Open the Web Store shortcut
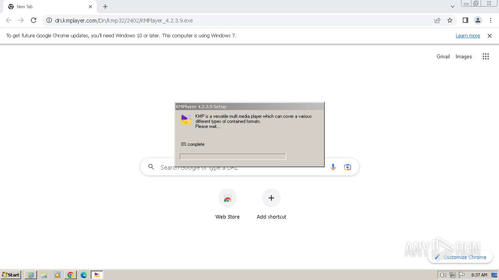 click(228, 205)
